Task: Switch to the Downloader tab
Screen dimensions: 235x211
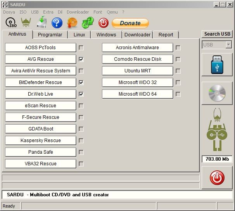Action: click(137, 35)
